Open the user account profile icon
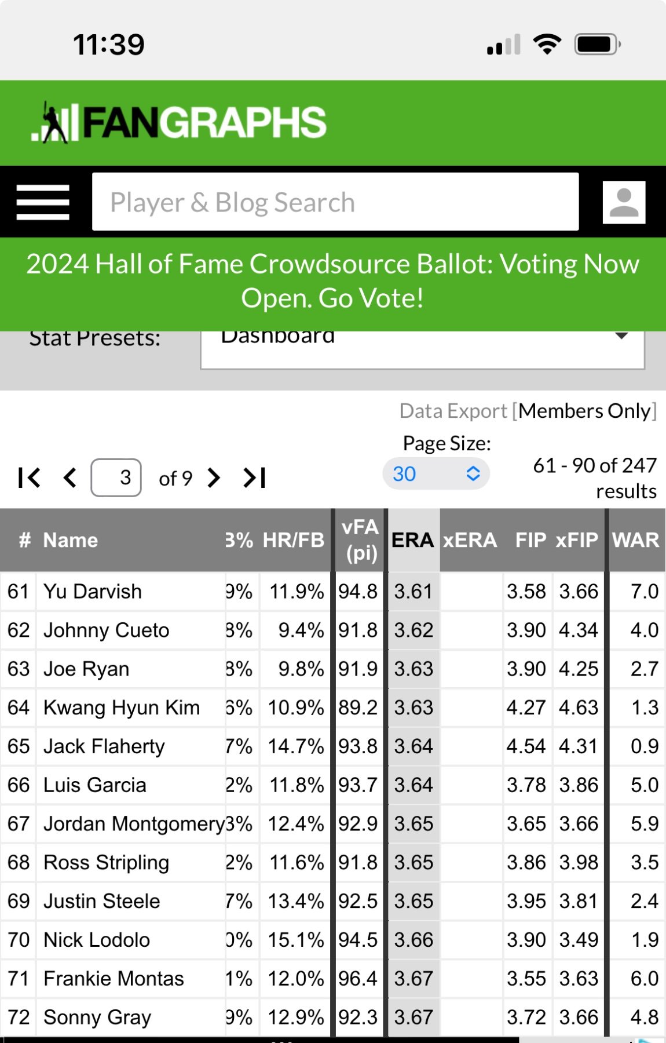The image size is (666, 1043). [624, 202]
